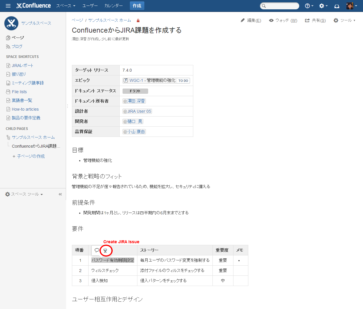Click highlighted パスワード有効期限設定 cell
The image size is (363, 309).
(x=113, y=260)
